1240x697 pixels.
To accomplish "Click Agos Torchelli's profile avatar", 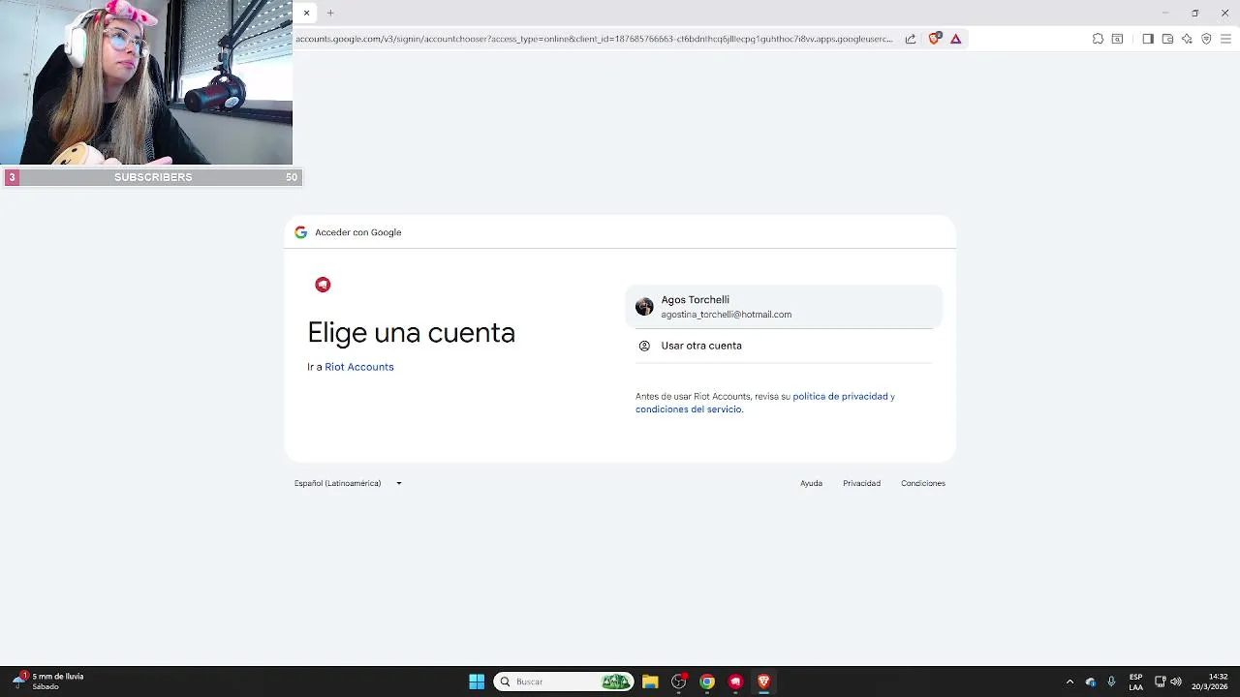I will pyautogui.click(x=644, y=307).
